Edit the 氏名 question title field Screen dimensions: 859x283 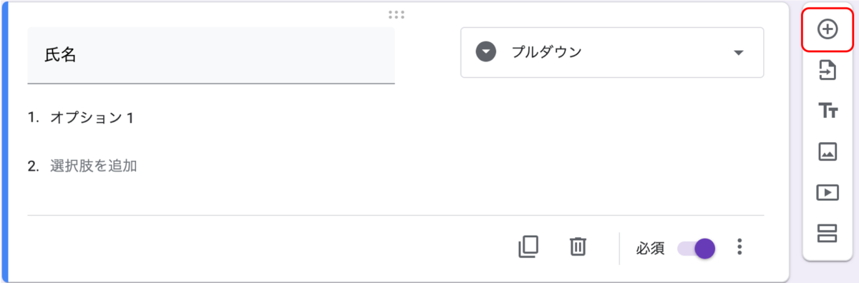[211, 56]
